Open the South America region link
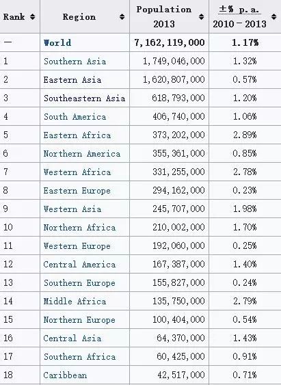281x385 pixels. 75,116
